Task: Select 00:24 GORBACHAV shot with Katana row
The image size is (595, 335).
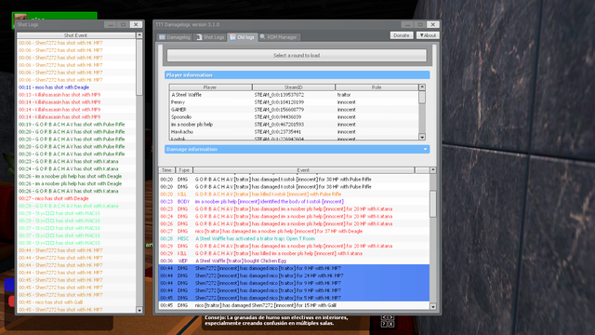Action: coord(76,168)
